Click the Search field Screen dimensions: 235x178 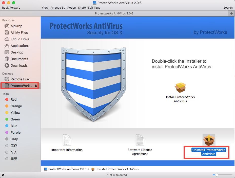[228, 8]
